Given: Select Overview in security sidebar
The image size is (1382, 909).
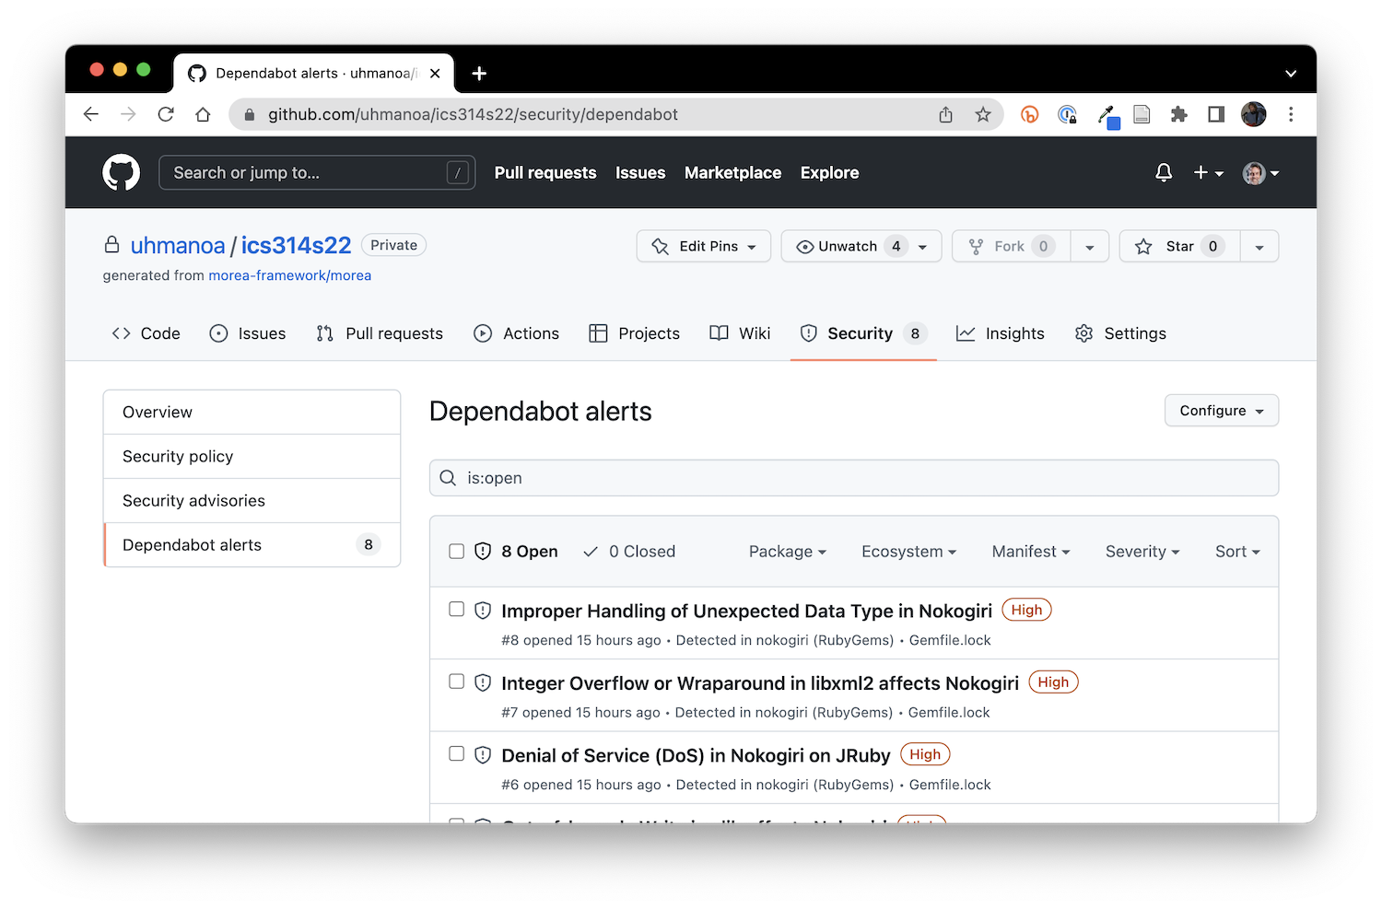Looking at the screenshot, I should [x=252, y=412].
